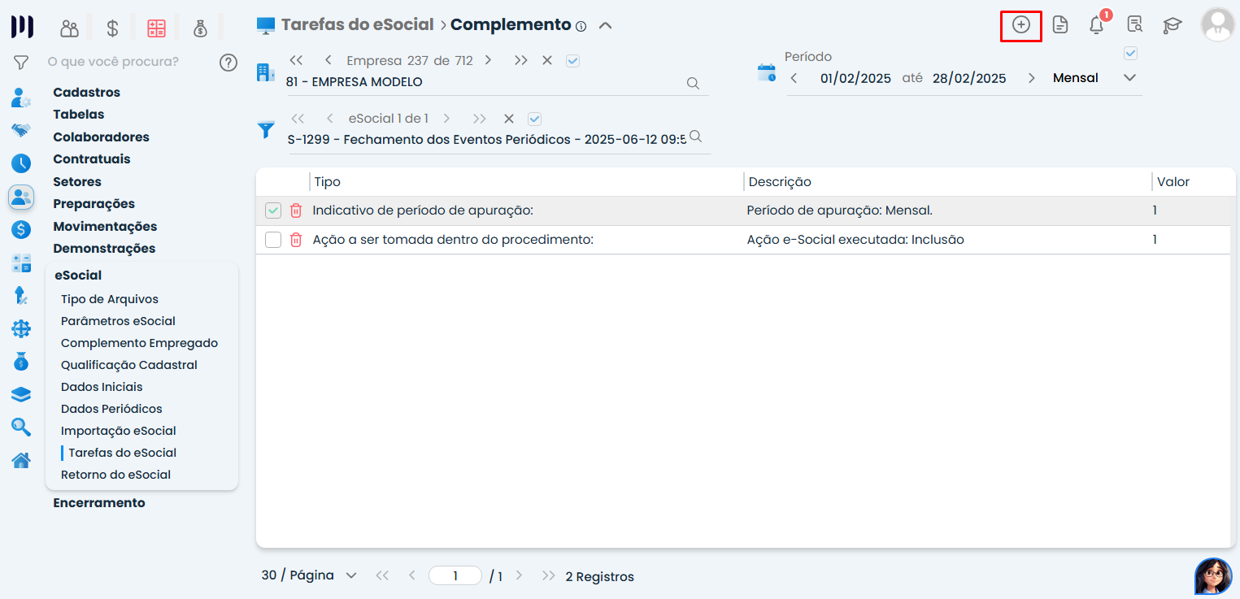Open Dados Periódicos submenu item
This screenshot has width=1240, height=599.
click(111, 409)
